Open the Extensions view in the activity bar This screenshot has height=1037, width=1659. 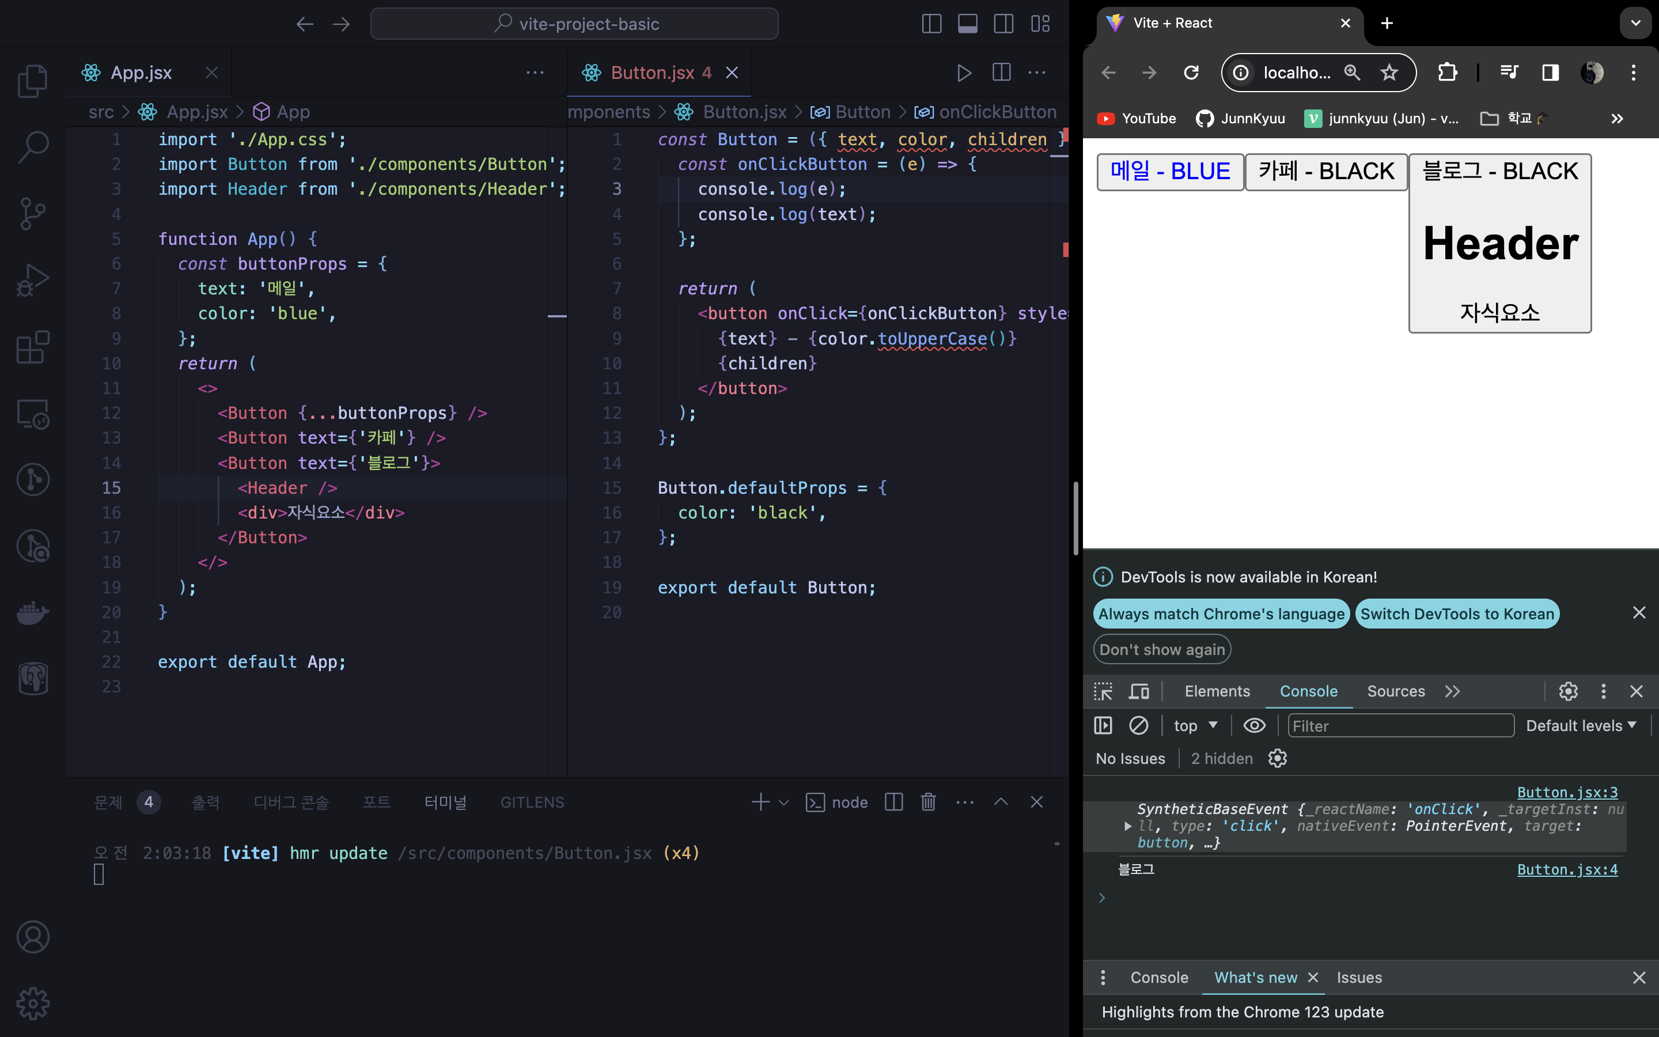(x=32, y=347)
